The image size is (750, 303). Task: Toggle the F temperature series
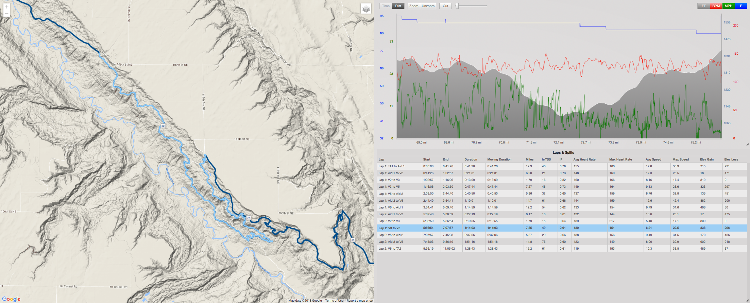pos(741,6)
